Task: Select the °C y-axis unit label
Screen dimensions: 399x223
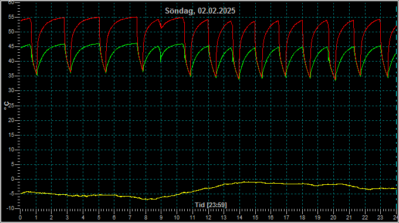Action: click(6, 106)
